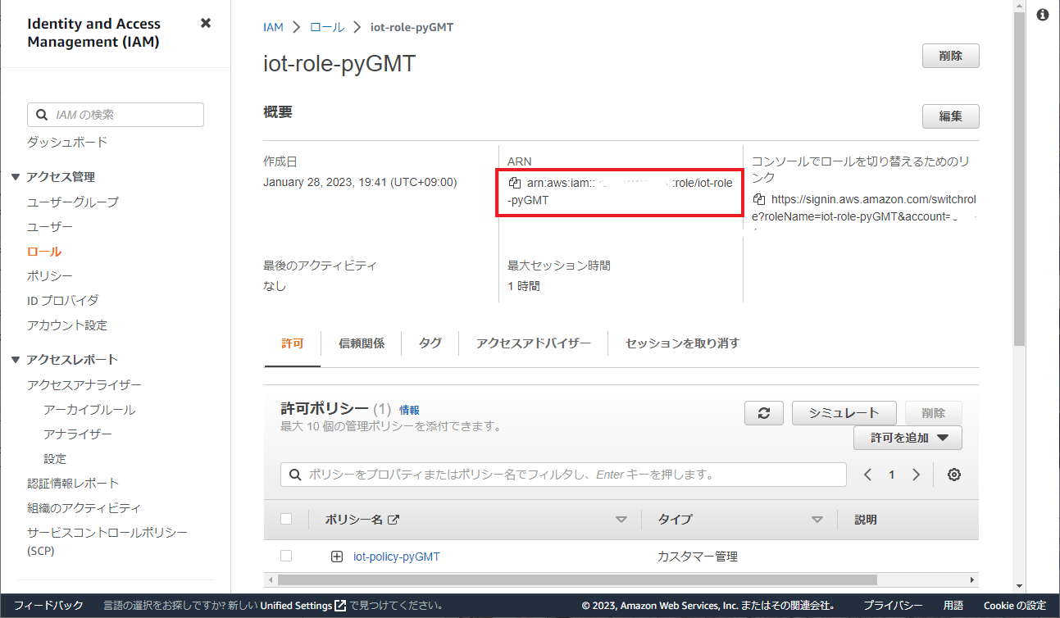
Task: Open the iot-policy-pyGMT policy link
Action: click(x=397, y=557)
